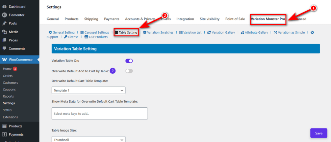Click the red 3 badge next to Home
Image resolution: width=331 pixels, height=142 pixels.
[15, 69]
